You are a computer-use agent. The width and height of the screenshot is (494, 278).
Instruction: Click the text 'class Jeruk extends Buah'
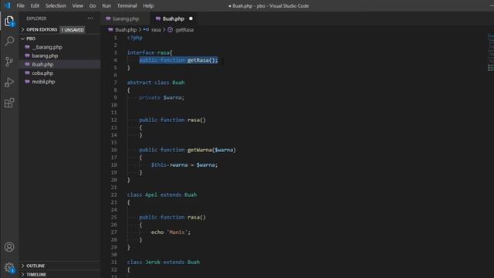(163, 263)
